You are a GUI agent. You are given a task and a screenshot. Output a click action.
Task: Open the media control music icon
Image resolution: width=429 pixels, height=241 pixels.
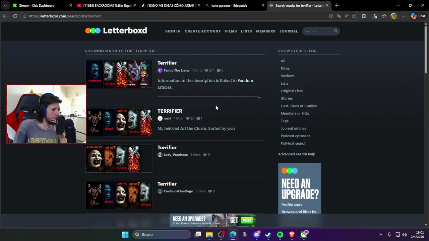(x=375, y=16)
